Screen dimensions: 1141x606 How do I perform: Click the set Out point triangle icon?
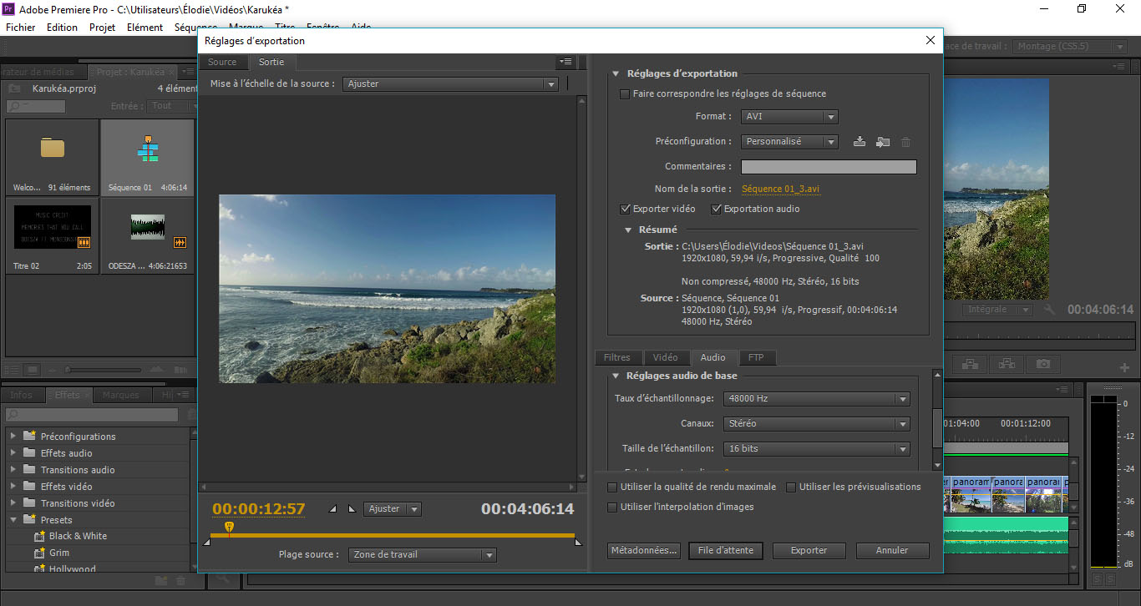pyautogui.click(x=352, y=508)
